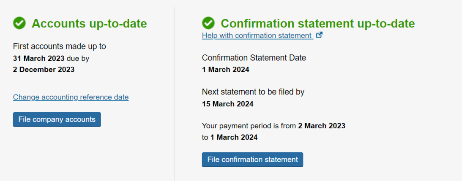Open the Change accounting reference date link
Image resolution: width=462 pixels, height=181 pixels.
(71, 97)
